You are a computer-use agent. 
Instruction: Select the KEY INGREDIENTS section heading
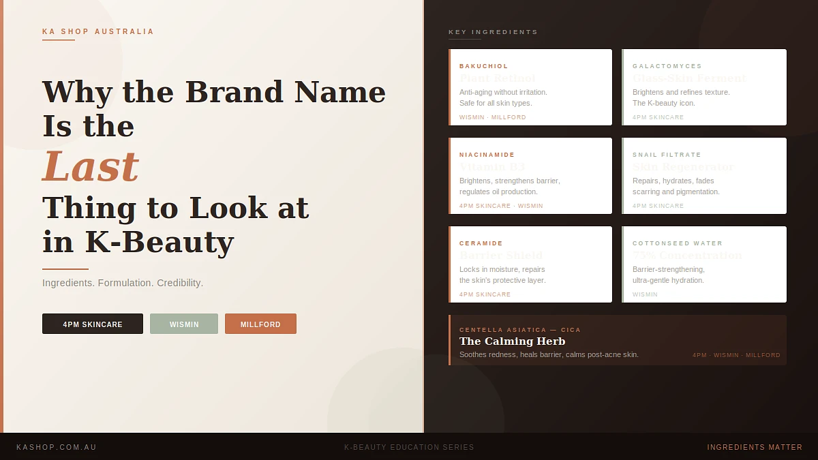pos(493,32)
